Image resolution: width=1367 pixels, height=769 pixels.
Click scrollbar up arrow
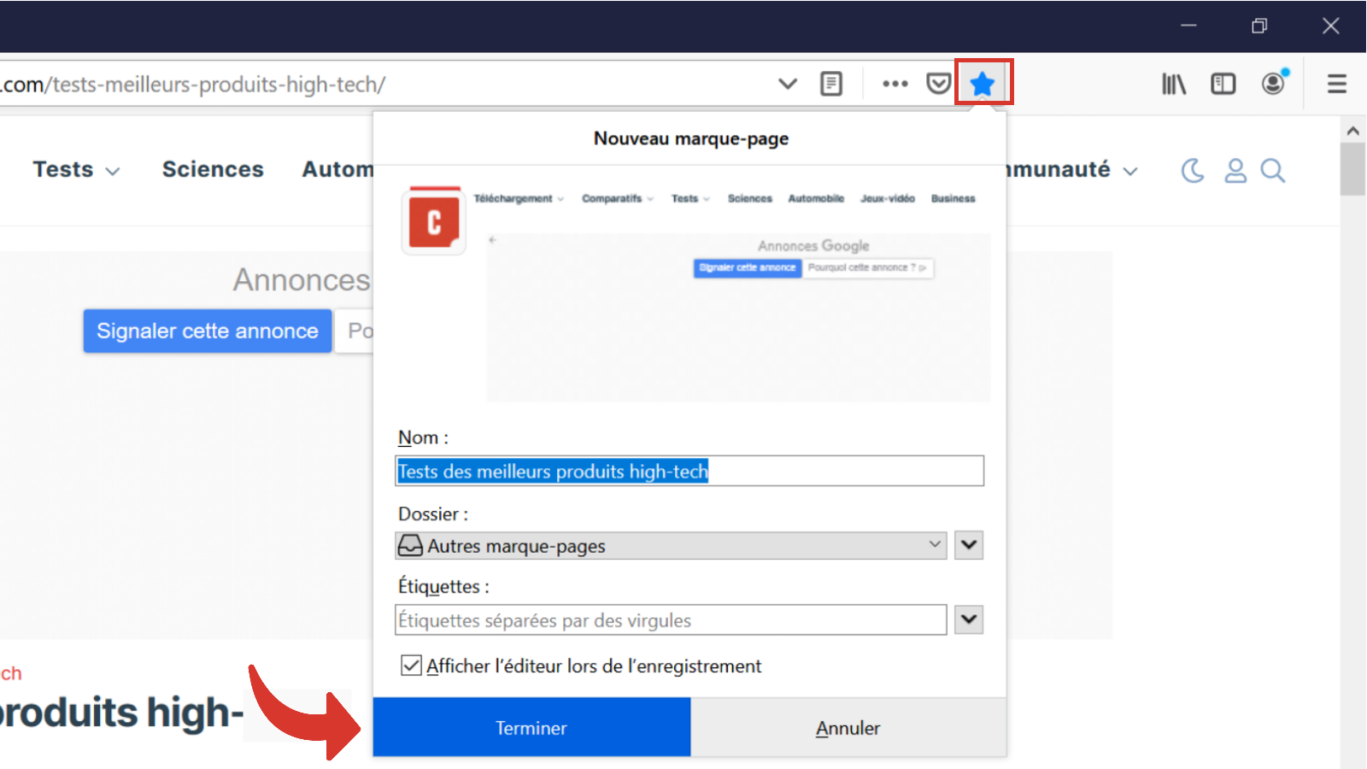tap(1352, 131)
